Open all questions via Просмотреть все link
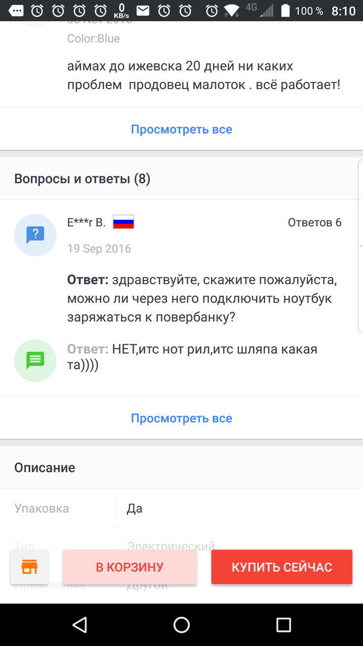The height and width of the screenshot is (646, 363). 181,418
